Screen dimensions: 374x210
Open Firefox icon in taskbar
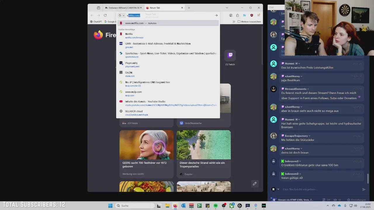coord(175,206)
